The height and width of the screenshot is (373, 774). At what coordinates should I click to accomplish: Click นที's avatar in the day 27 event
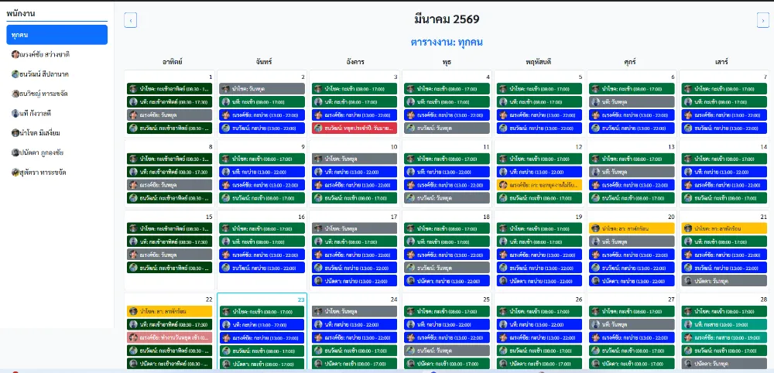(x=595, y=325)
